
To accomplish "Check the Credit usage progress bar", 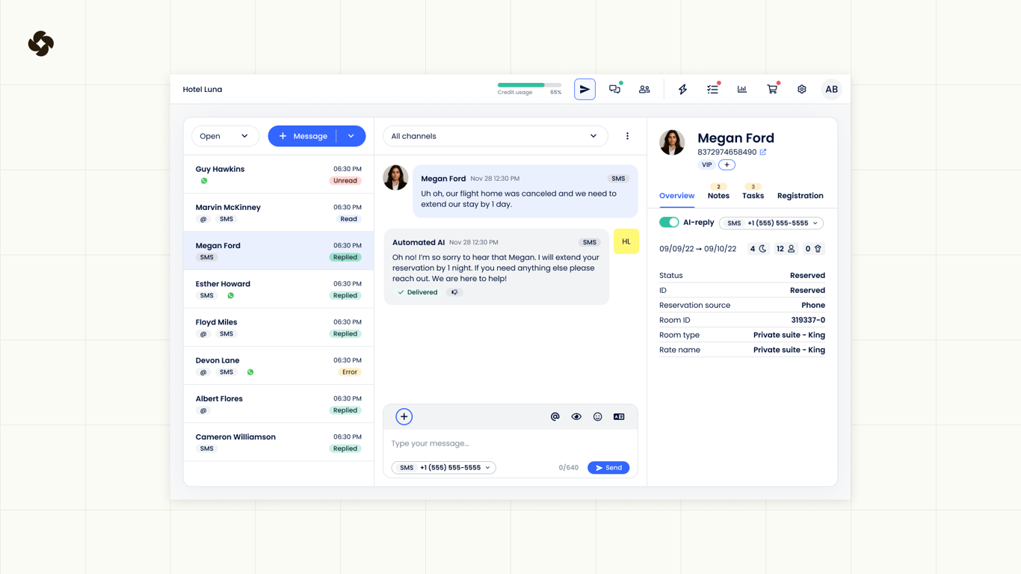I will tap(522, 85).
